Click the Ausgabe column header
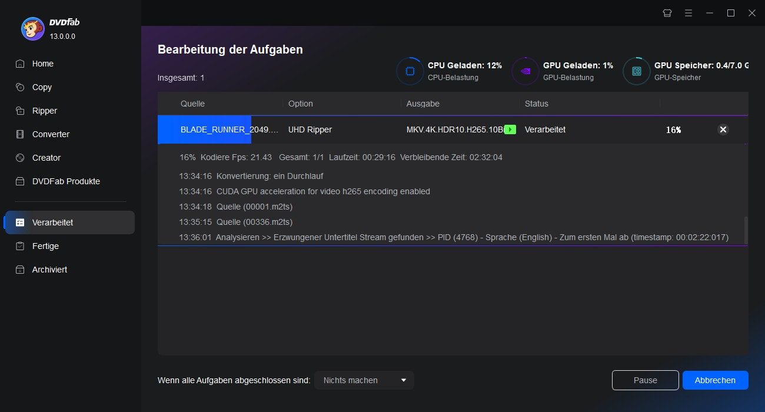Image resolution: width=765 pixels, height=412 pixels. click(423, 104)
